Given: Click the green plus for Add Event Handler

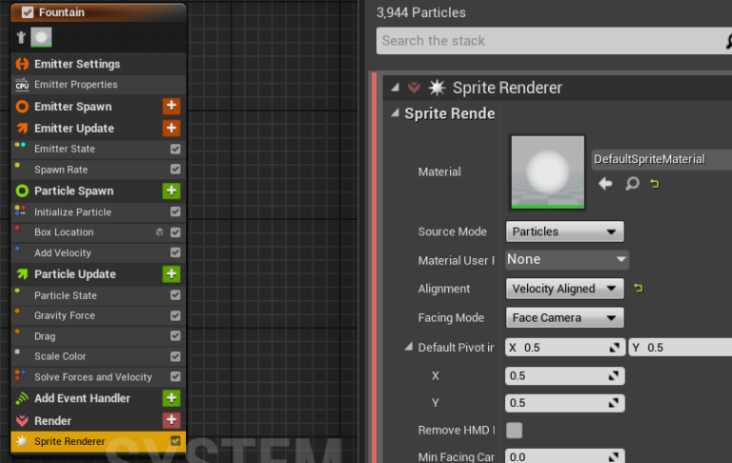Looking at the screenshot, I should pyautogui.click(x=172, y=398).
